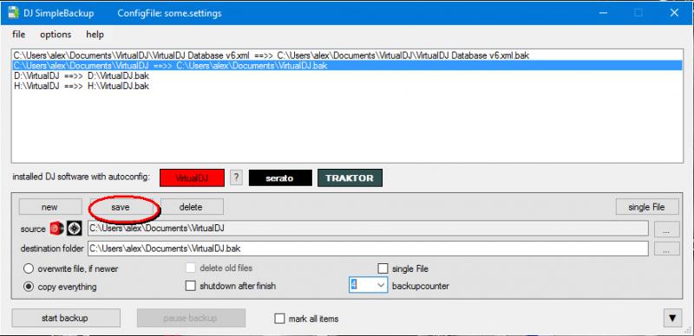Click the black Serato source icon
Viewport: 694px width, 336px height.
click(x=75, y=229)
